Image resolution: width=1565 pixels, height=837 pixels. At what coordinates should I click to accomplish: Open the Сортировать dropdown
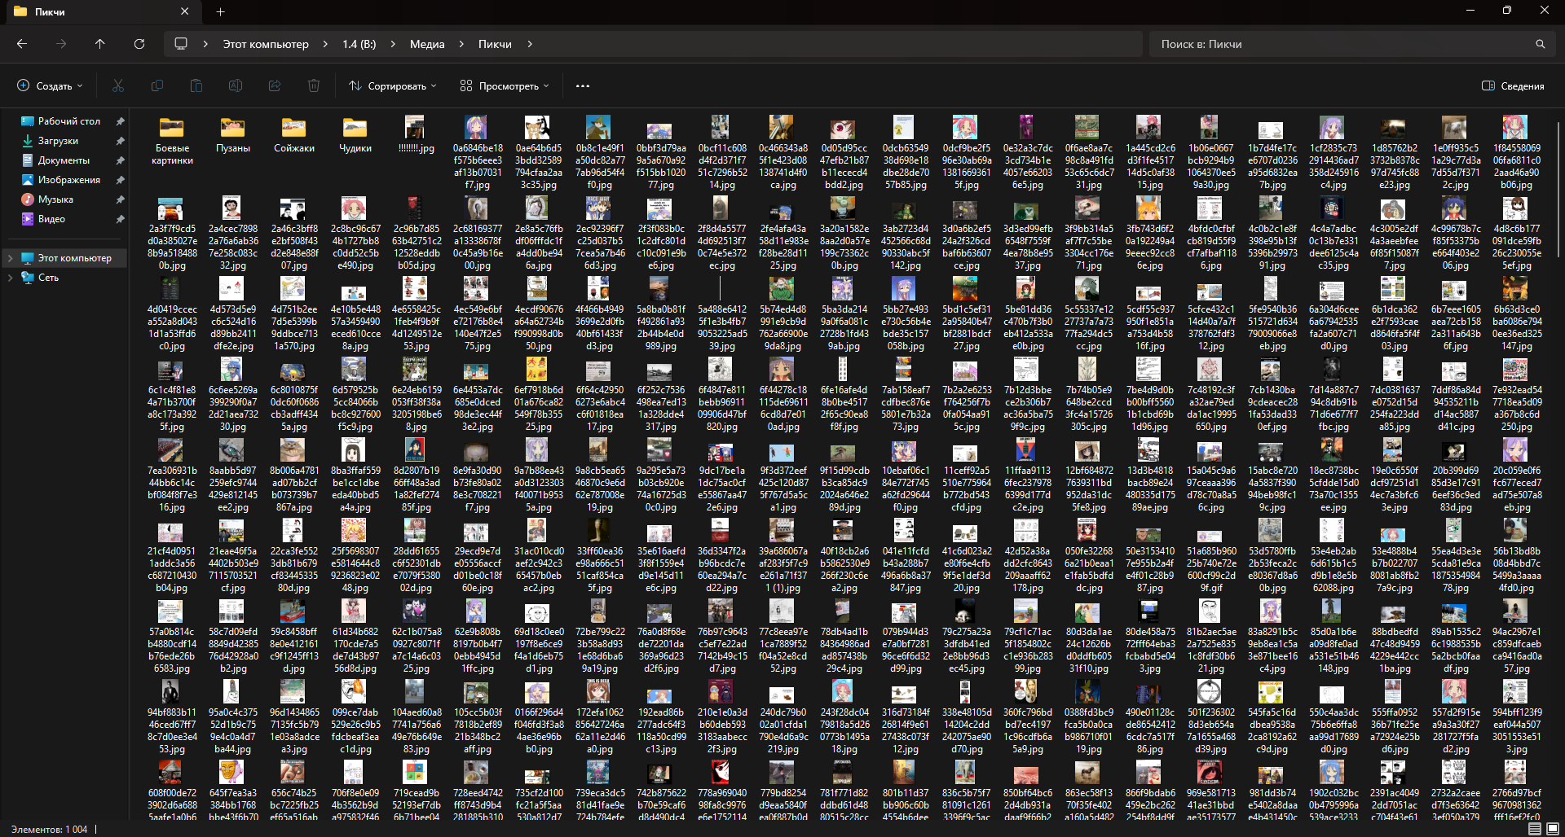pyautogui.click(x=393, y=85)
